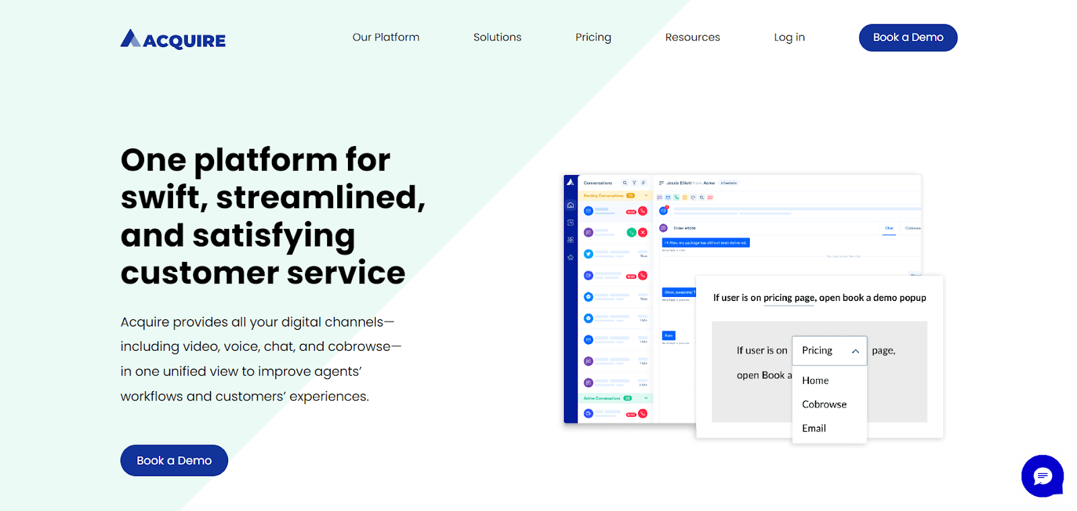Click the refresh icon in the chat toolbar
Screen dimensions: 1077x511
(693, 197)
